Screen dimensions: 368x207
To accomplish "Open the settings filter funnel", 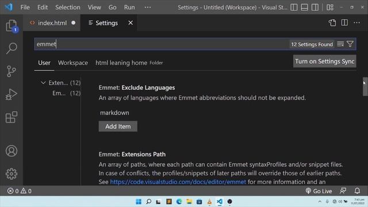I will pyautogui.click(x=350, y=44).
